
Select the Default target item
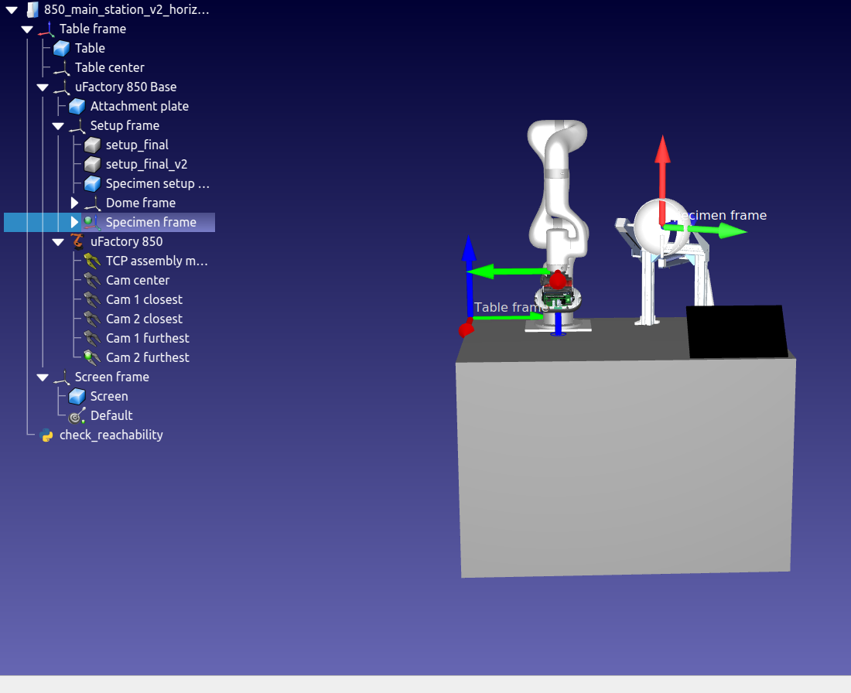point(111,415)
